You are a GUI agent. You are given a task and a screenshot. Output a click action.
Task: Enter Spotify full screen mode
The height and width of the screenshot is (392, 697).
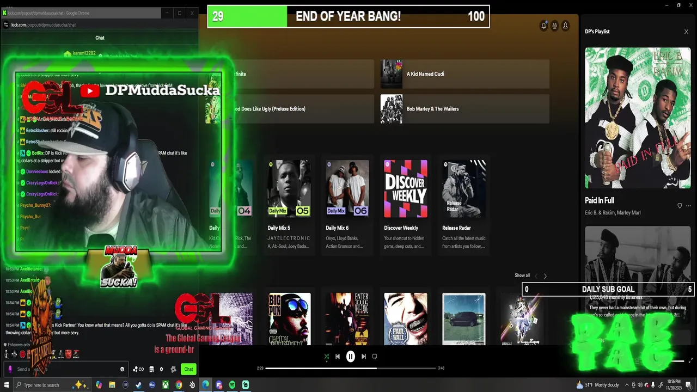point(691,360)
